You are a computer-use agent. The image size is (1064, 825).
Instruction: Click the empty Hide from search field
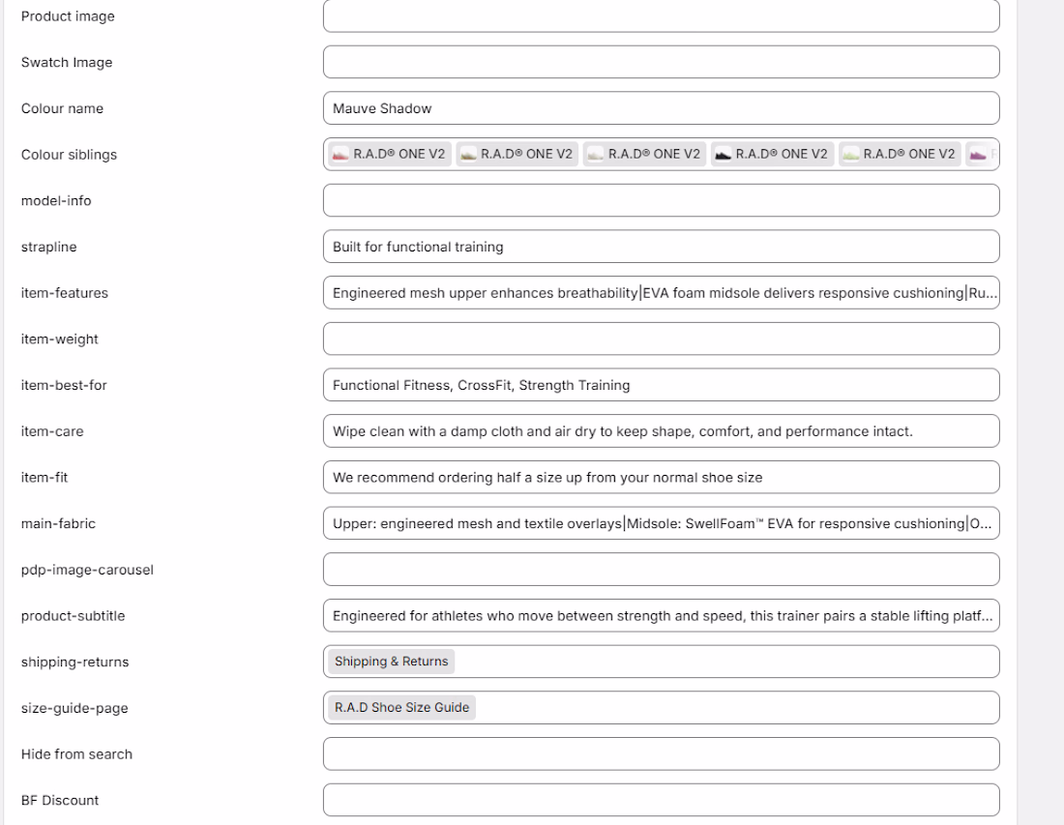661,753
